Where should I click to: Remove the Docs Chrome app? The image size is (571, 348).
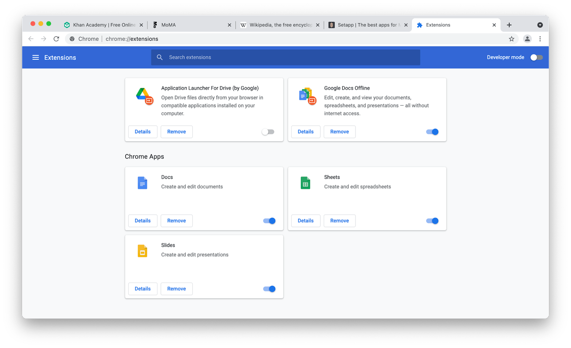point(176,221)
